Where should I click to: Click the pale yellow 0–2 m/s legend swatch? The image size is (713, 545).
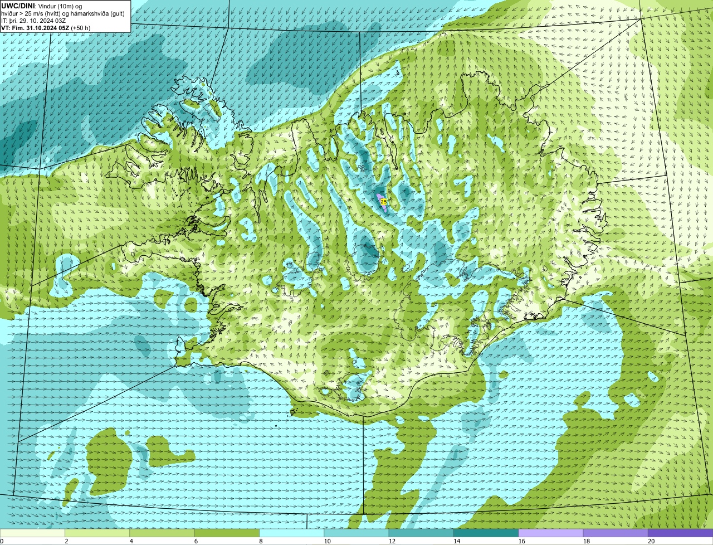pyautogui.click(x=32, y=533)
